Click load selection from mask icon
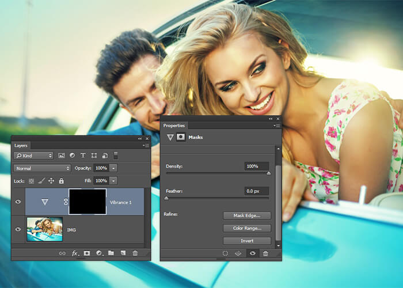Screen dimensions: 403x288 [225, 253]
